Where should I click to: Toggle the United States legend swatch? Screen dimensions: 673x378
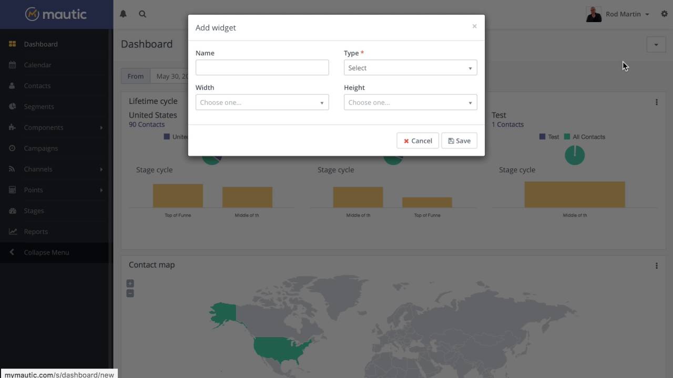click(x=167, y=136)
